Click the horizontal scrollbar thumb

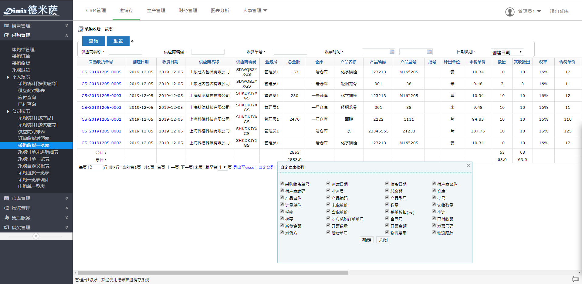pyautogui.click(x=213, y=272)
